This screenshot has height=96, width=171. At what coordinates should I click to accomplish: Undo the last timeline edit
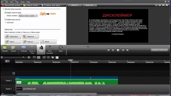pyautogui.click(x=34, y=58)
